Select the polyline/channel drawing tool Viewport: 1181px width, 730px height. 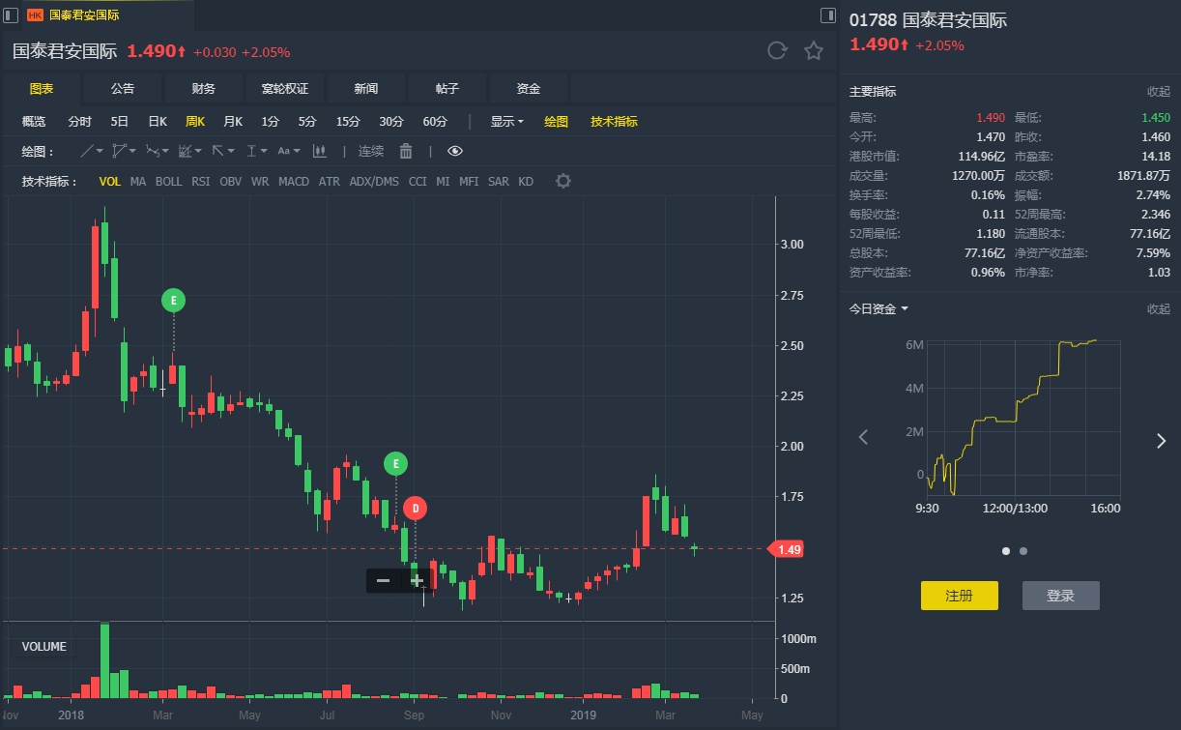point(119,151)
